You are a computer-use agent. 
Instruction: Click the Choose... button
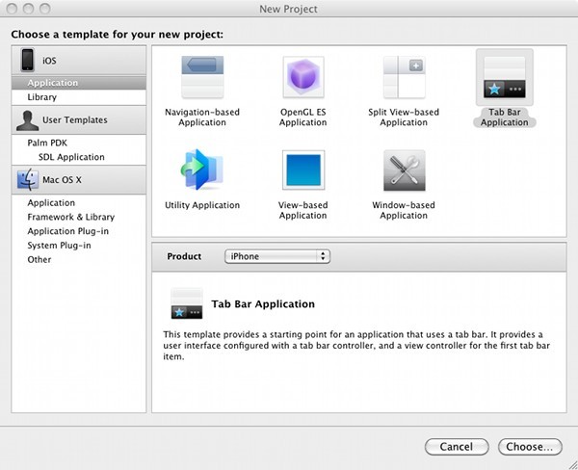tap(530, 447)
